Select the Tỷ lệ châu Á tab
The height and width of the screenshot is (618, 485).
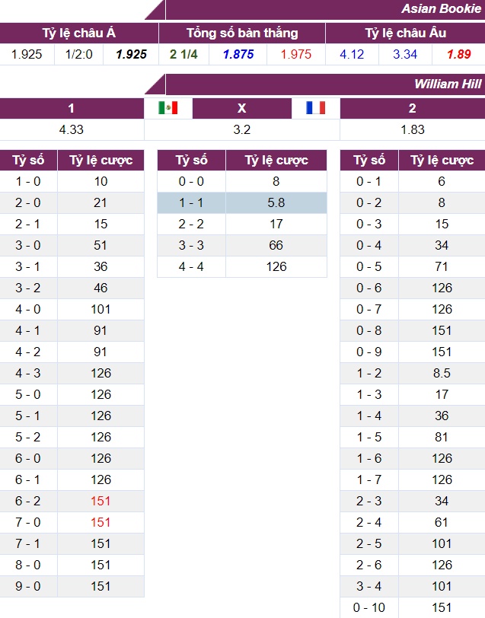click(79, 33)
